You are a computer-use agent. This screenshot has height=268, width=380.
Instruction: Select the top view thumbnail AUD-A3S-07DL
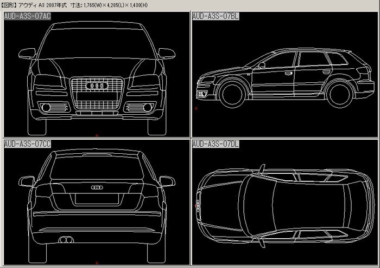[285, 202]
